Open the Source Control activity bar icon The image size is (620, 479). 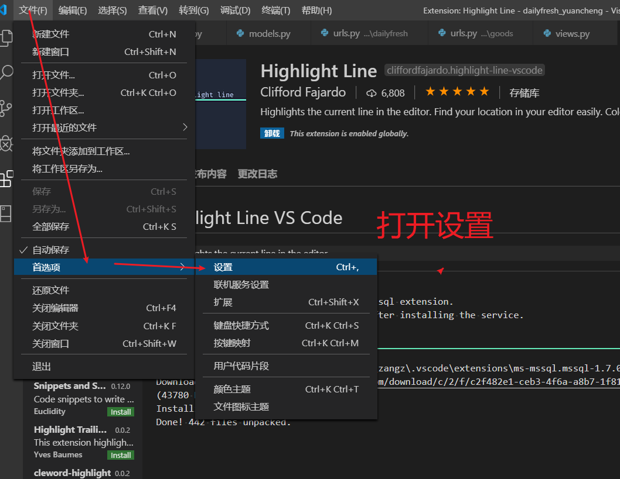click(6, 108)
